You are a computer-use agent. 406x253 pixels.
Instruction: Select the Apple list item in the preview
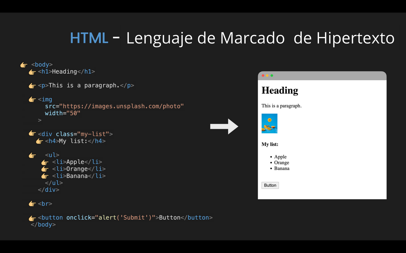point(280,157)
